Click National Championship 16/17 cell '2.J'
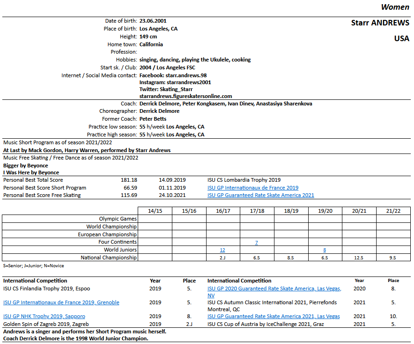Viewport: 414px width, 344px height. tap(223, 258)
